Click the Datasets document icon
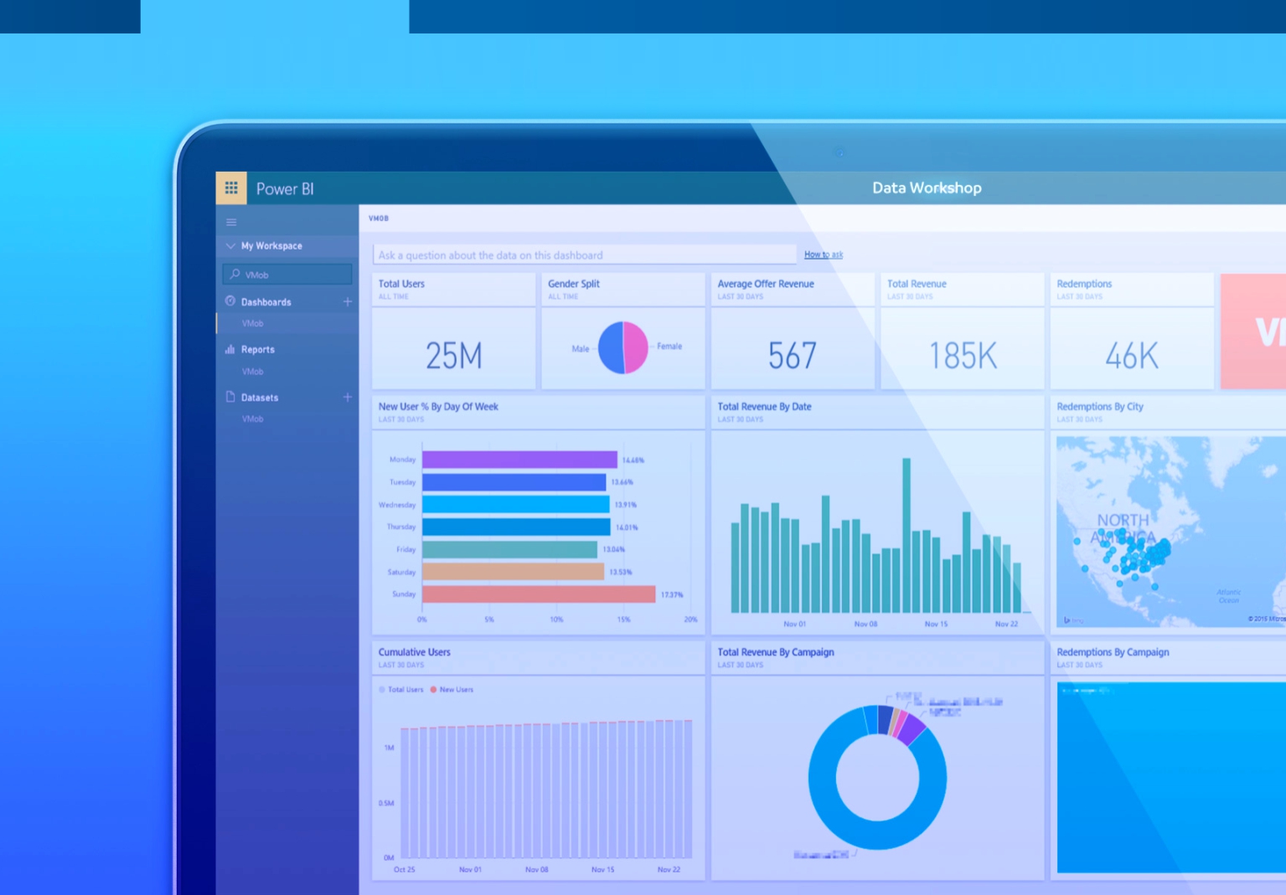Image resolution: width=1286 pixels, height=895 pixels. tap(230, 397)
